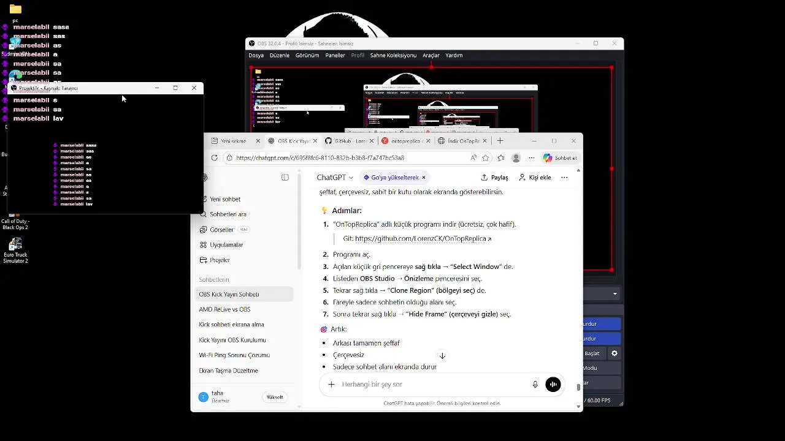Switch to the ontopreplica browser tab
785x441 pixels.
pyautogui.click(x=407, y=141)
